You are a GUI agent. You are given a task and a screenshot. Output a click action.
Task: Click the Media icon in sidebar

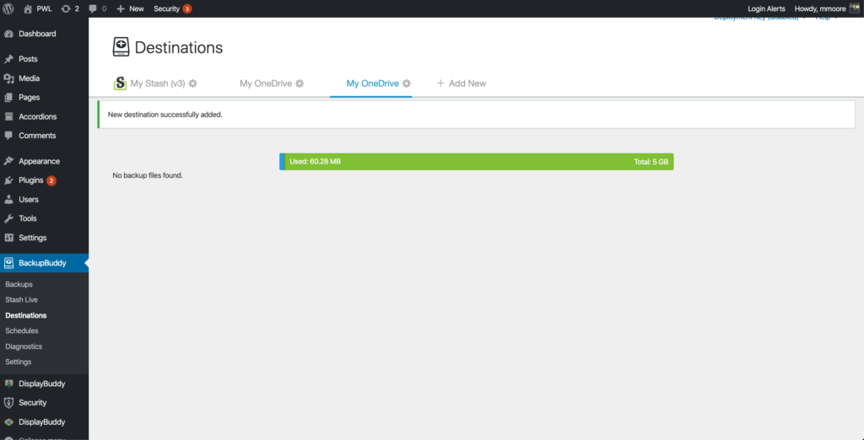8,78
